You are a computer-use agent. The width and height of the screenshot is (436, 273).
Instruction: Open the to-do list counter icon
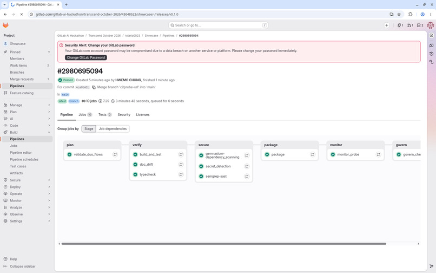[420, 25]
